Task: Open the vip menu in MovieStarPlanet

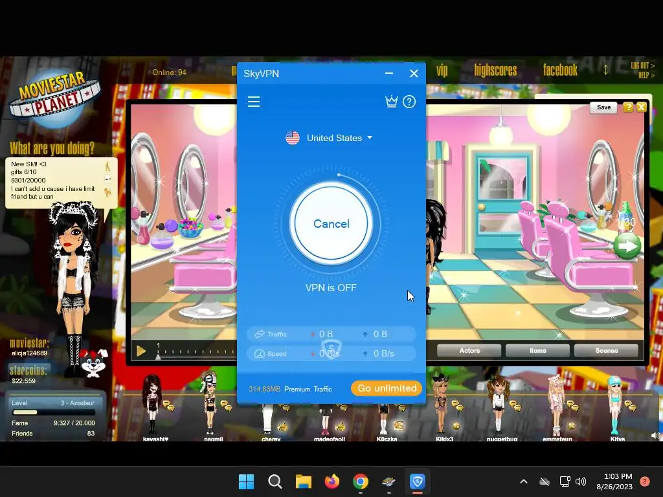Action: click(x=442, y=71)
